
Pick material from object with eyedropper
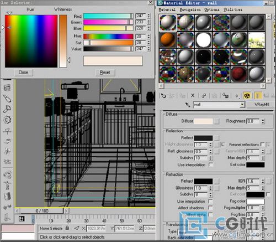click(188, 105)
